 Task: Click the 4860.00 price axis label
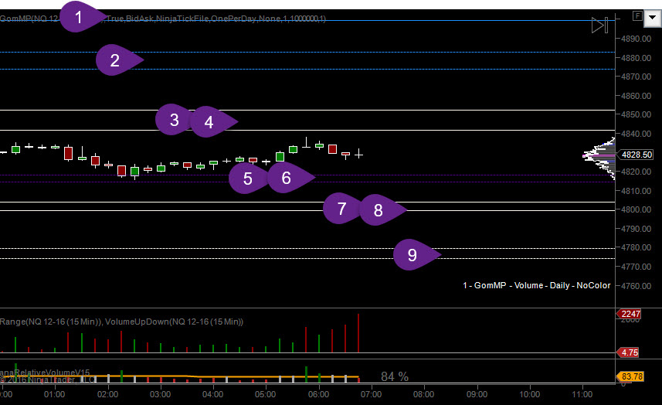pyautogui.click(x=636, y=96)
